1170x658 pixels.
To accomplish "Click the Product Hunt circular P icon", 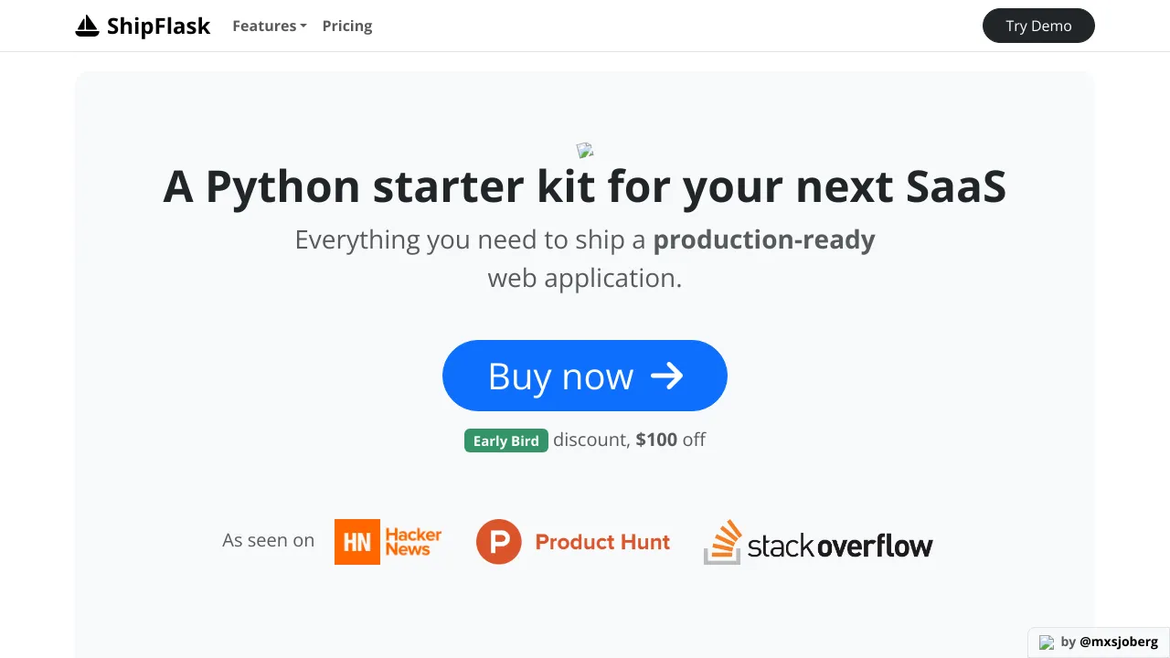I will coord(499,542).
